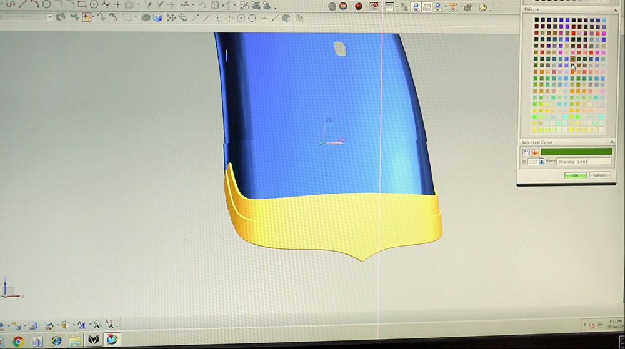The width and height of the screenshot is (625, 349).
Task: Select the Polygon sketch tool
Action: pyautogui.click(x=94, y=4)
